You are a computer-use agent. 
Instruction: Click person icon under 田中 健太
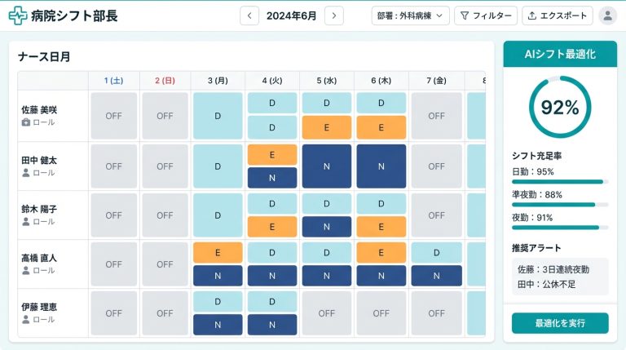[25, 173]
